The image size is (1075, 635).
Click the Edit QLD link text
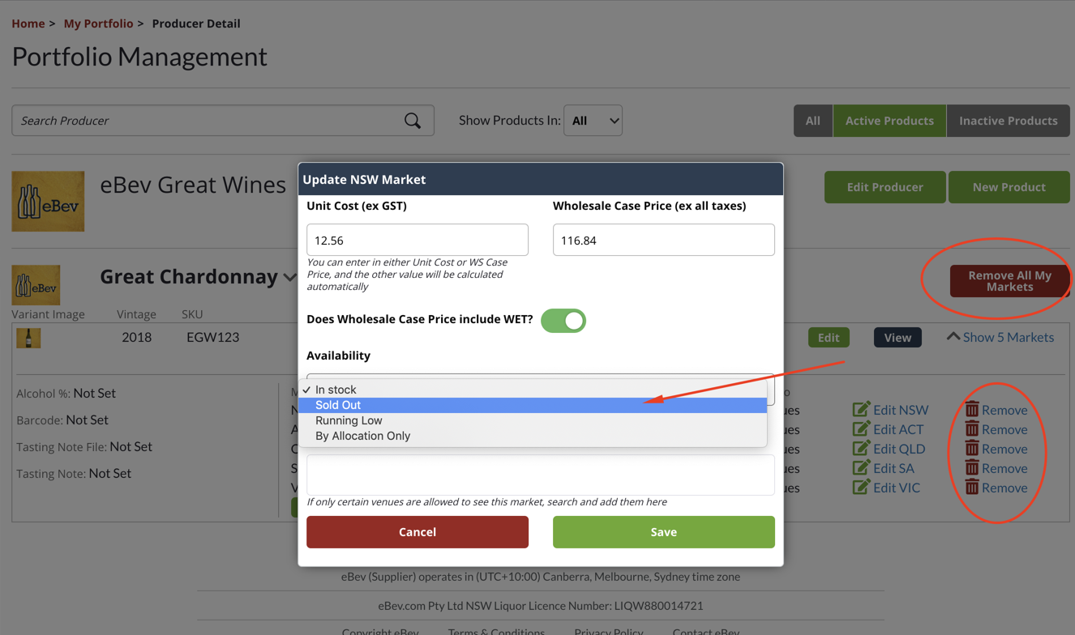[x=899, y=449]
